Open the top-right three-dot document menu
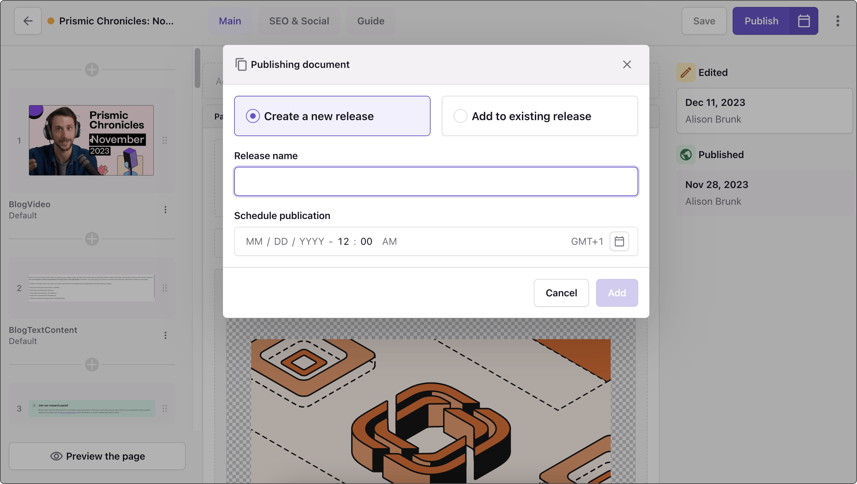This screenshot has height=484, width=857. click(838, 21)
